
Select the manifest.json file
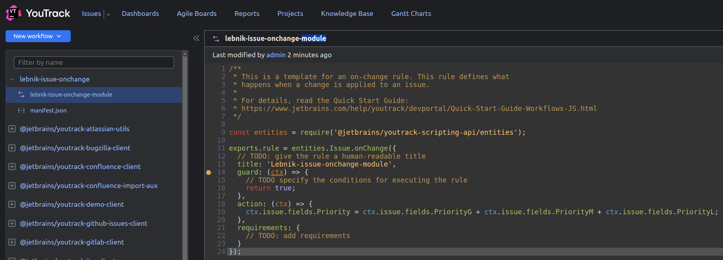pyautogui.click(x=48, y=111)
